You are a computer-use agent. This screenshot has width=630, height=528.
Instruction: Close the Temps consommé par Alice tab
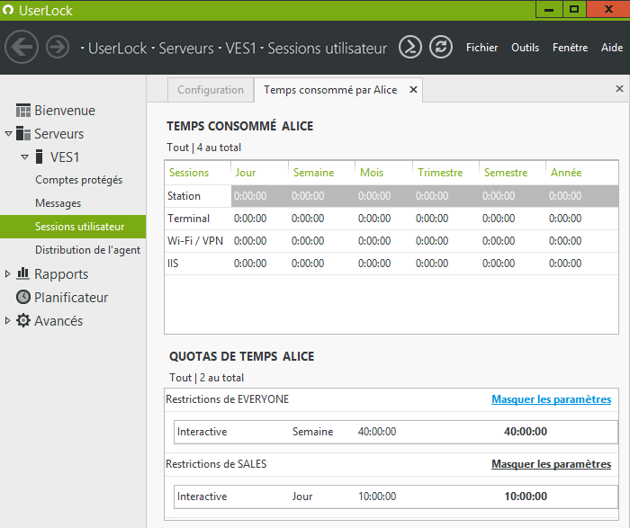tap(413, 90)
